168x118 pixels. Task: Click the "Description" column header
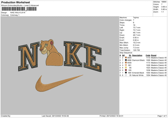pos(137,55)
